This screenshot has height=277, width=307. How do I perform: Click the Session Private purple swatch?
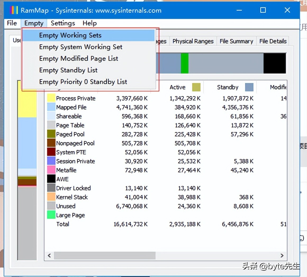click(51, 161)
